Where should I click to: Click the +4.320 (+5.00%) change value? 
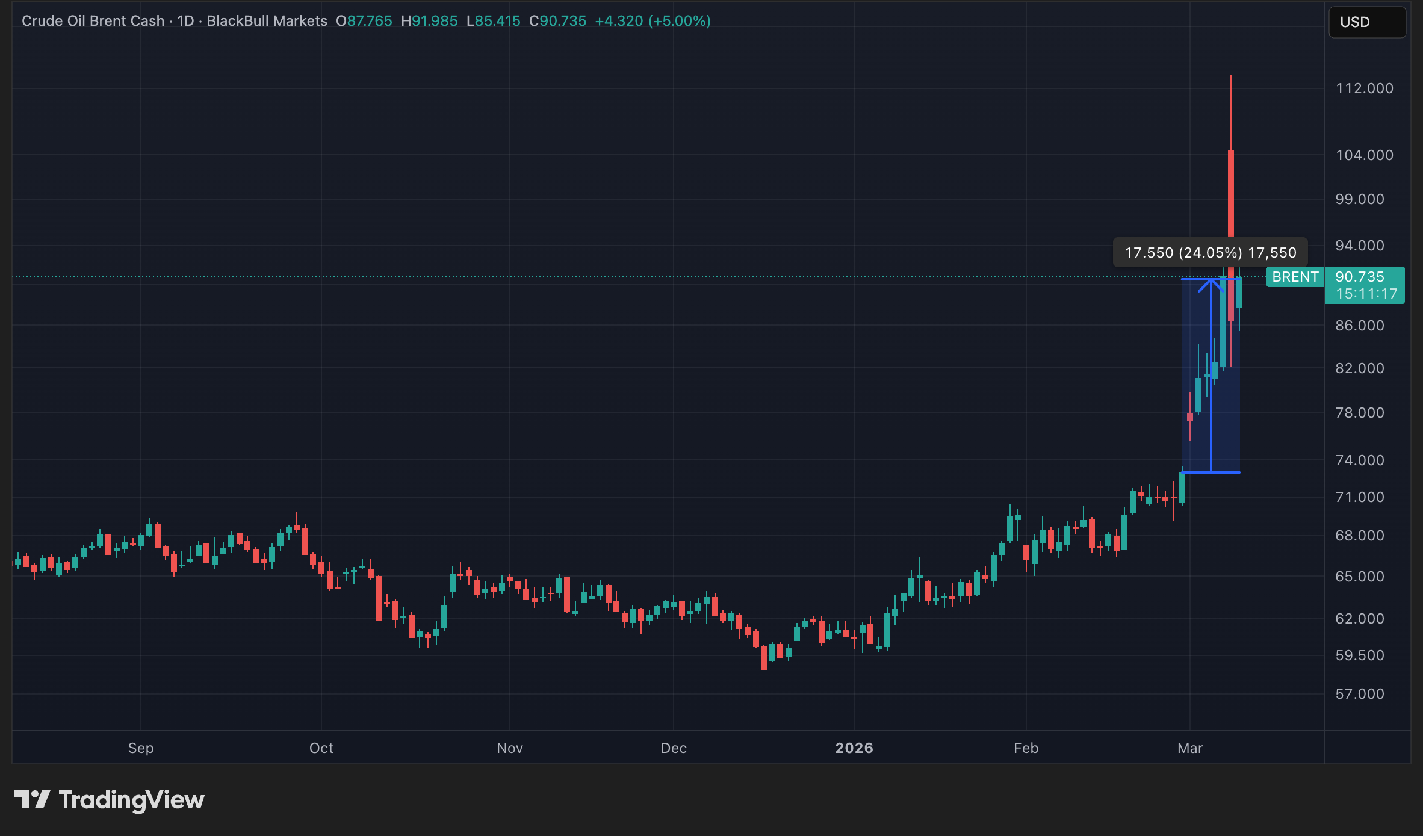click(651, 20)
